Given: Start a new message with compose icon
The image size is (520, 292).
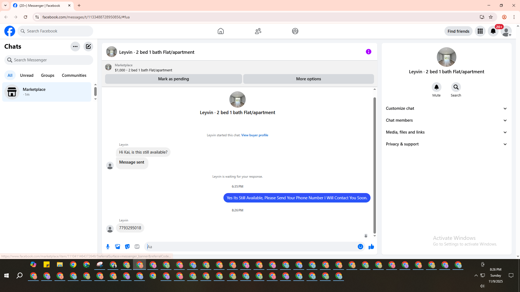Looking at the screenshot, I should pyautogui.click(x=88, y=47).
